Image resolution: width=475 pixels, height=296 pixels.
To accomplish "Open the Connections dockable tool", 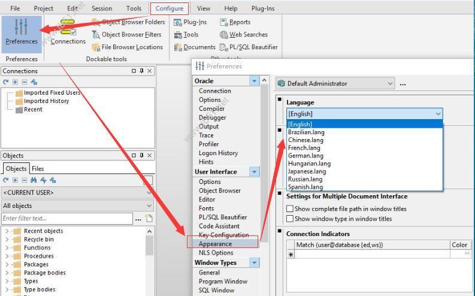I will click(x=68, y=32).
